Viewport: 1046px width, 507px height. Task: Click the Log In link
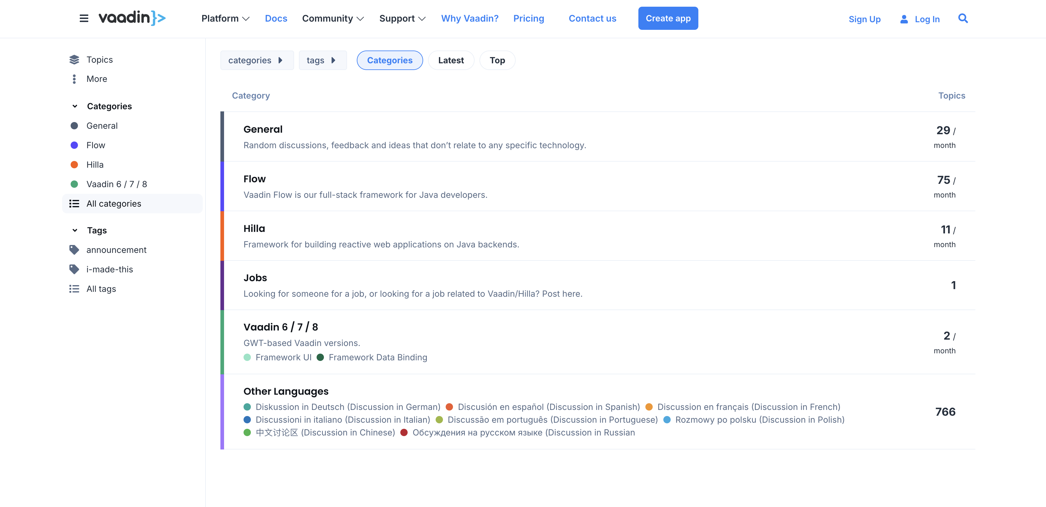click(x=927, y=19)
